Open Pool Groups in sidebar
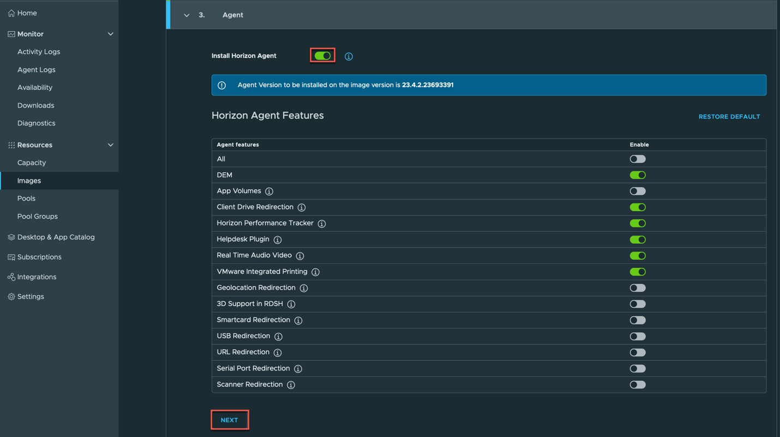Image resolution: width=780 pixels, height=437 pixels. click(x=38, y=217)
